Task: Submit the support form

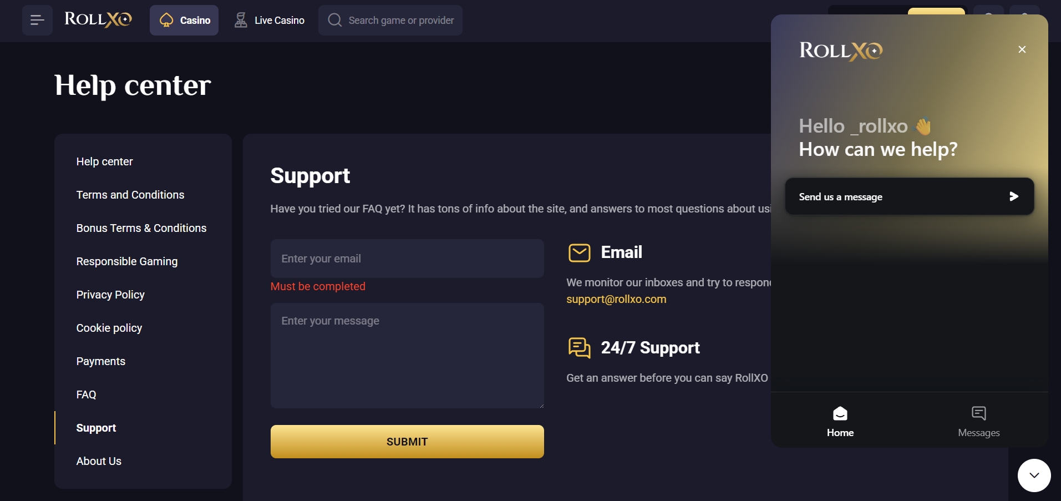Action: tap(407, 442)
